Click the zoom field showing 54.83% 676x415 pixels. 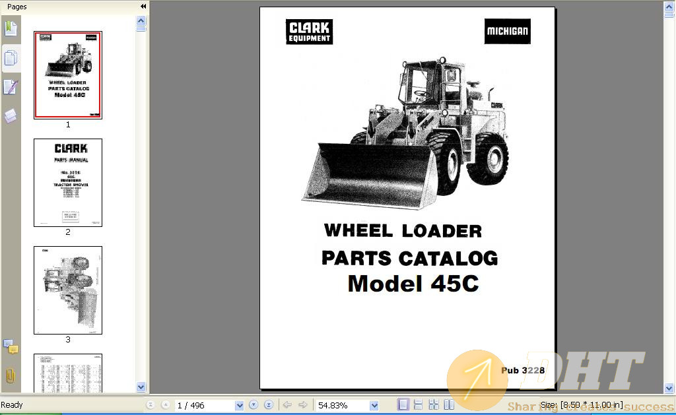click(343, 406)
